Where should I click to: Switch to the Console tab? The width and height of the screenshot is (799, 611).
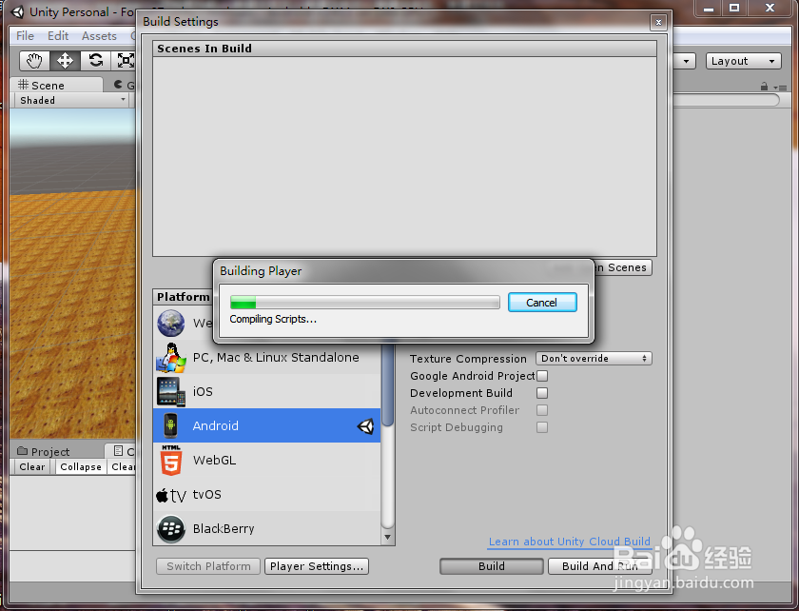(x=122, y=451)
